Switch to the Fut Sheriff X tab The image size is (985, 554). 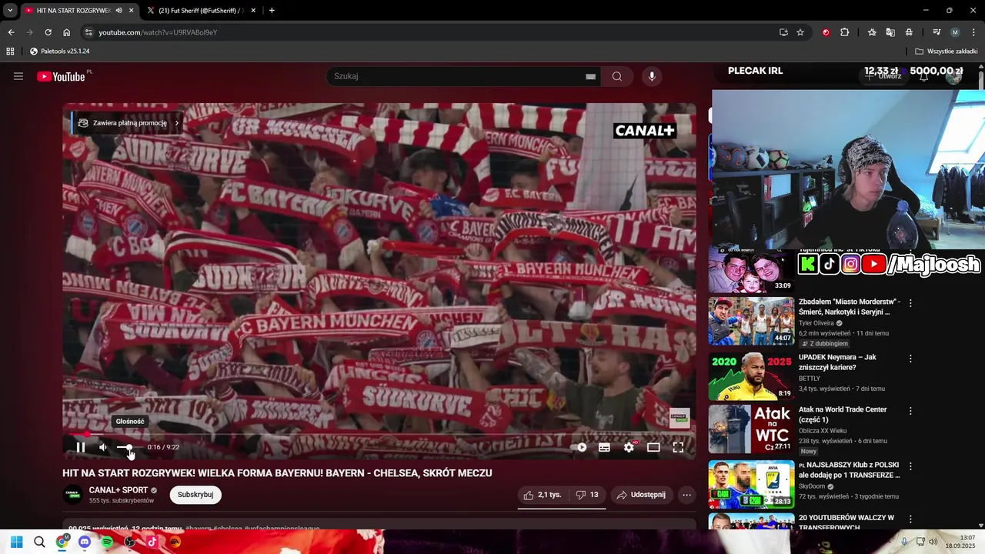[199, 10]
